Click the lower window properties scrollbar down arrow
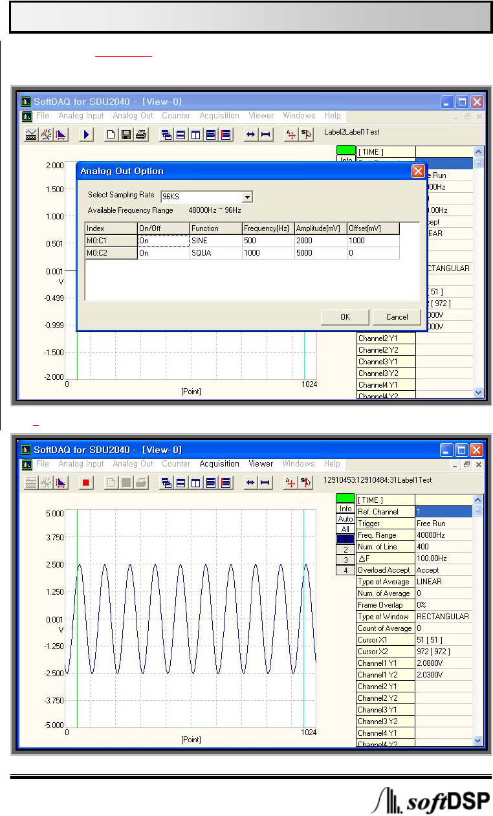The width and height of the screenshot is (493, 816). 479,740
